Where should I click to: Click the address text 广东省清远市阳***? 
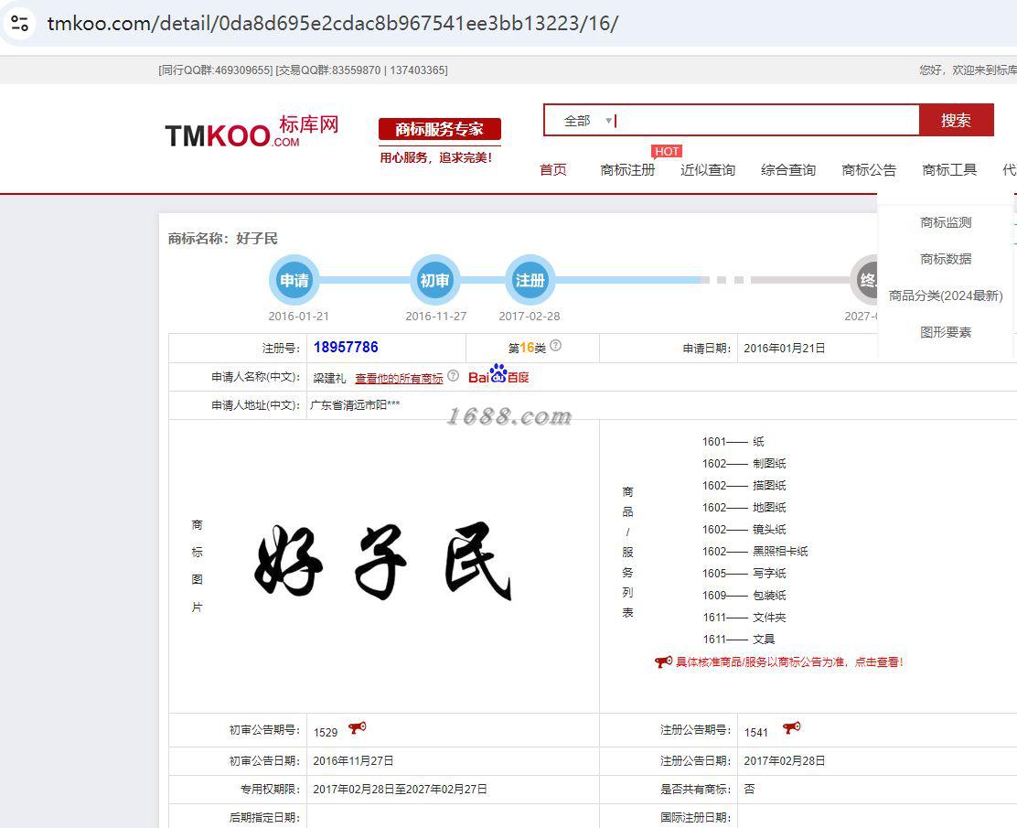[x=355, y=405]
